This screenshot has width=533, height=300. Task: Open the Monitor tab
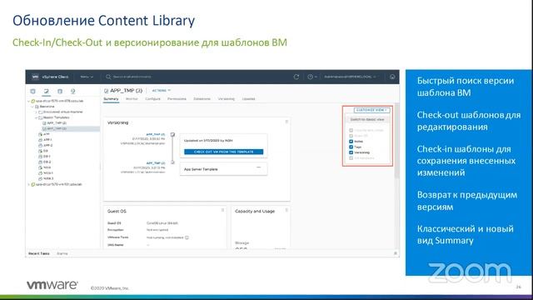(132, 99)
